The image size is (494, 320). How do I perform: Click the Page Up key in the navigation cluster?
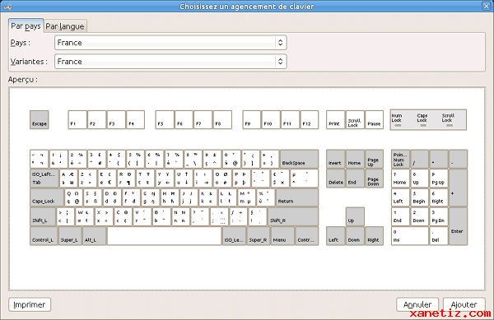375,159
